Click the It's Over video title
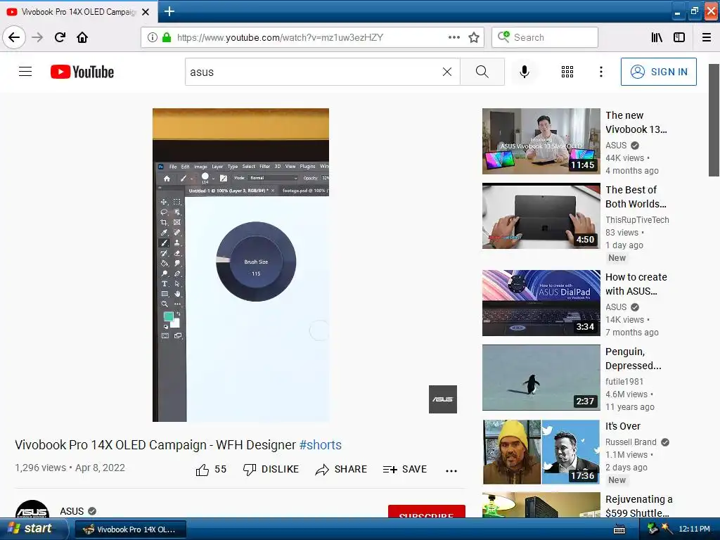The width and height of the screenshot is (720, 540). click(x=623, y=426)
